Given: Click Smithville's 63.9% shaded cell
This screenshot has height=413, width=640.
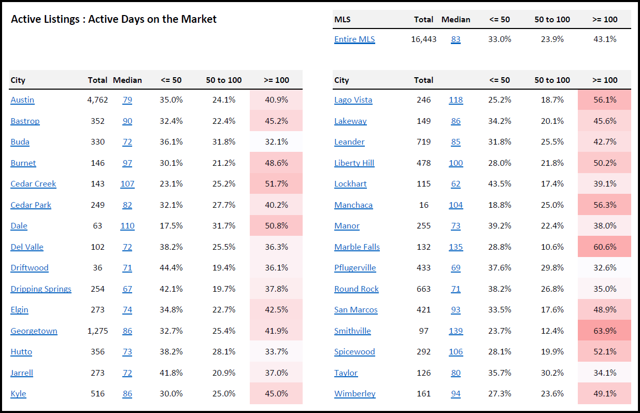Looking at the screenshot, I should click(x=604, y=331).
